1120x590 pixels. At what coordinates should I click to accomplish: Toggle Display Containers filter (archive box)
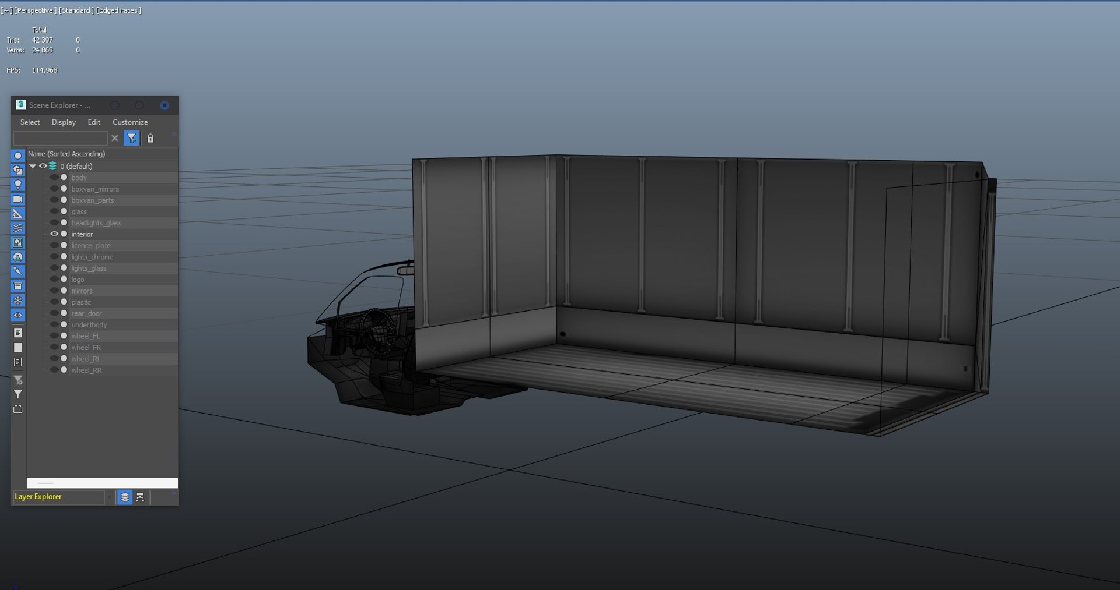tap(17, 286)
